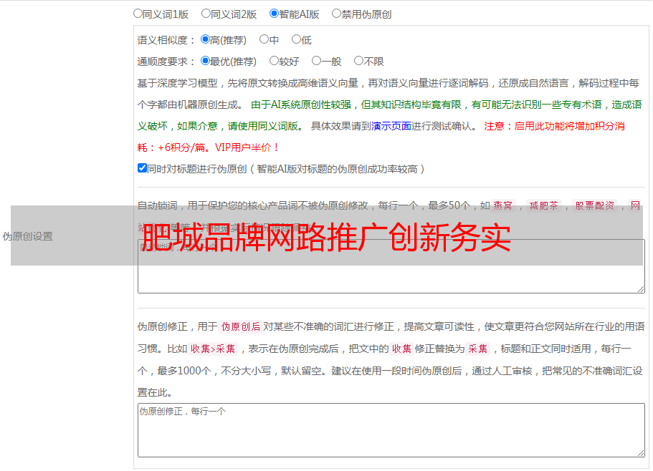Set 通顺度要求 to 较好
Screen dimensions: 653x471
pyautogui.click(x=274, y=61)
